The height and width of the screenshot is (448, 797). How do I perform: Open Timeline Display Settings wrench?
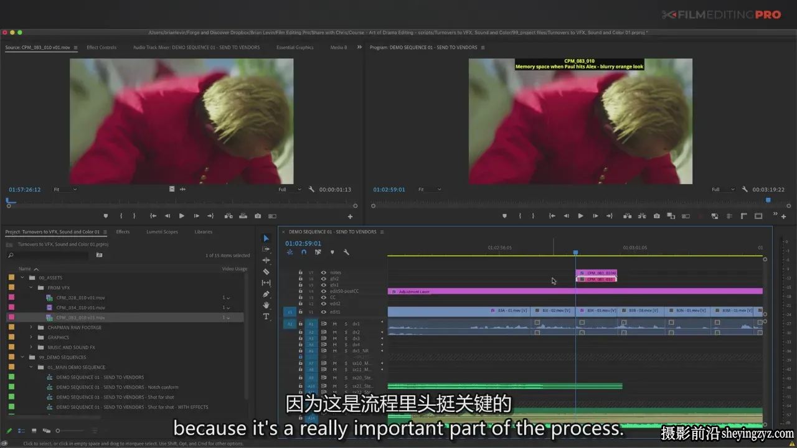tap(346, 252)
